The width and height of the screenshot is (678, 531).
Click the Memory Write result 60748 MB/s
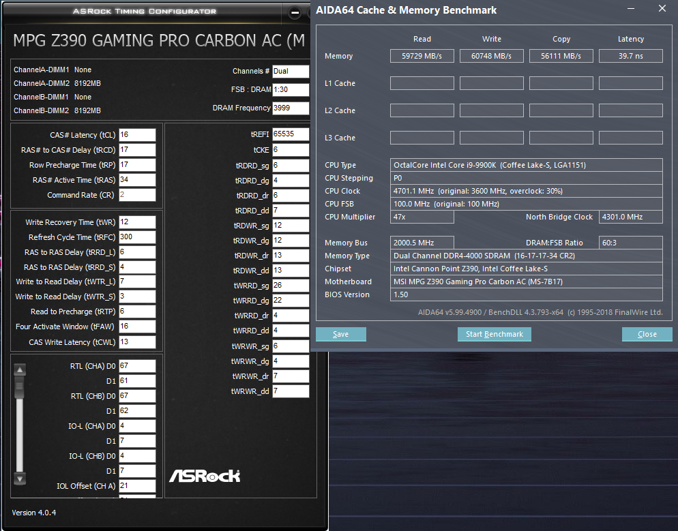pos(492,56)
